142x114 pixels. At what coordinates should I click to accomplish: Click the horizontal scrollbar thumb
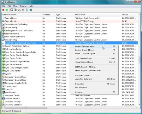(x=26, y=107)
